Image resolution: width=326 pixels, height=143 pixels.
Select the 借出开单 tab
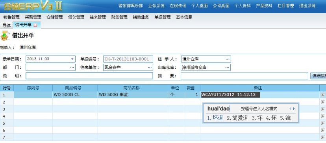pos(24,25)
